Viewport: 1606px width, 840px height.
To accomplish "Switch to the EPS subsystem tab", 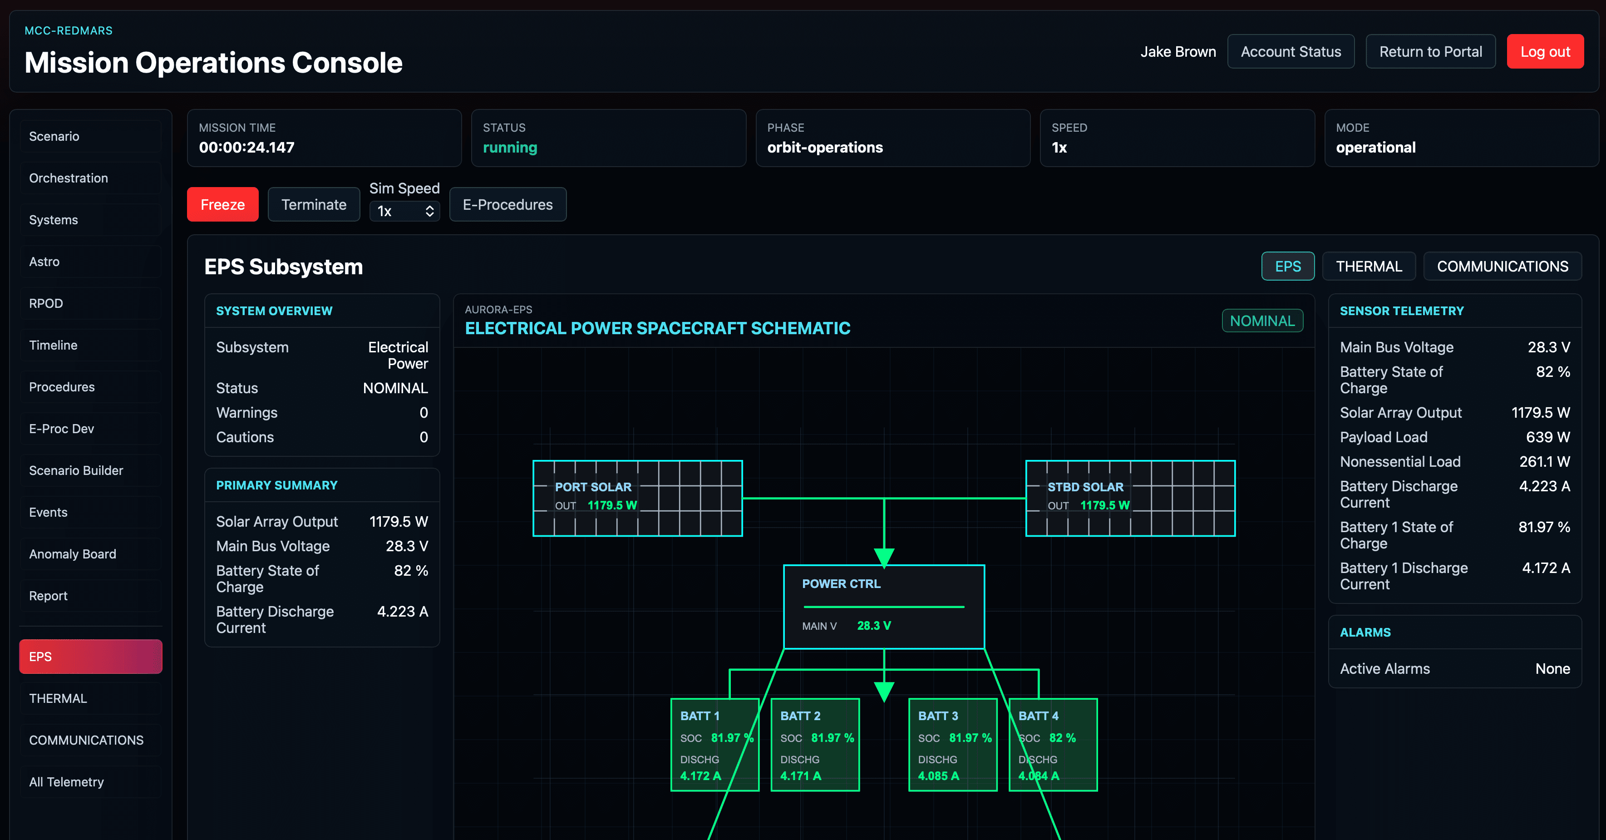I will pos(1287,266).
